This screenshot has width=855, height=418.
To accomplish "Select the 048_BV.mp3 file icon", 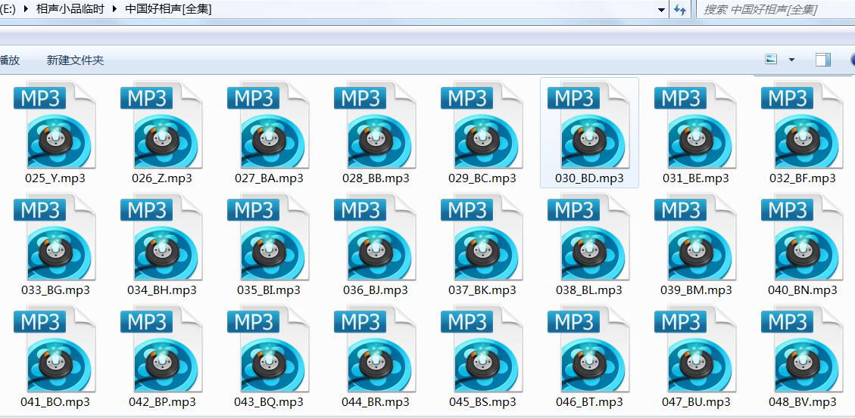I will pos(803,350).
